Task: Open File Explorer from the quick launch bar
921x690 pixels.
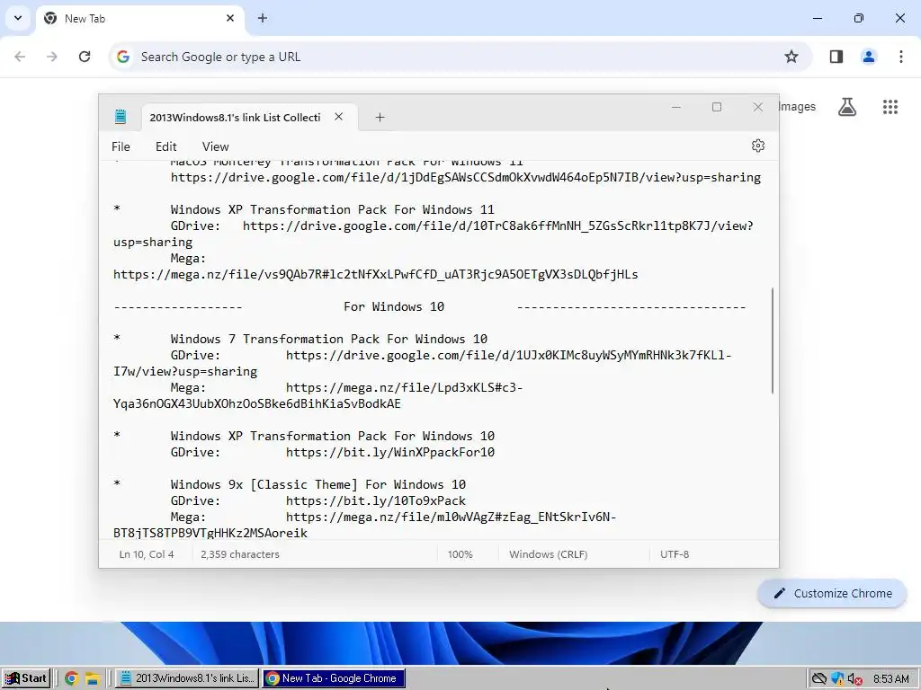Action: tap(93, 679)
